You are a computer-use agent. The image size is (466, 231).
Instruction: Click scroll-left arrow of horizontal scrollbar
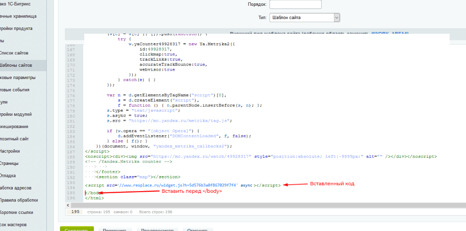[x=68, y=206]
